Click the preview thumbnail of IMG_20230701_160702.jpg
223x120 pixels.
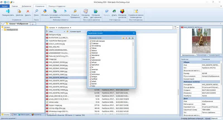tap(201, 41)
